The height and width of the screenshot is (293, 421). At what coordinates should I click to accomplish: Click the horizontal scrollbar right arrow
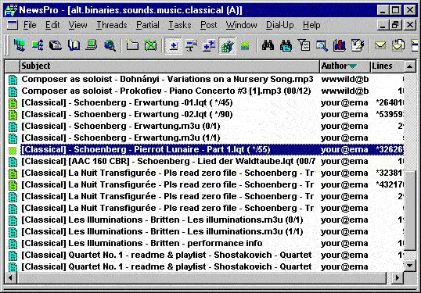tap(397, 277)
